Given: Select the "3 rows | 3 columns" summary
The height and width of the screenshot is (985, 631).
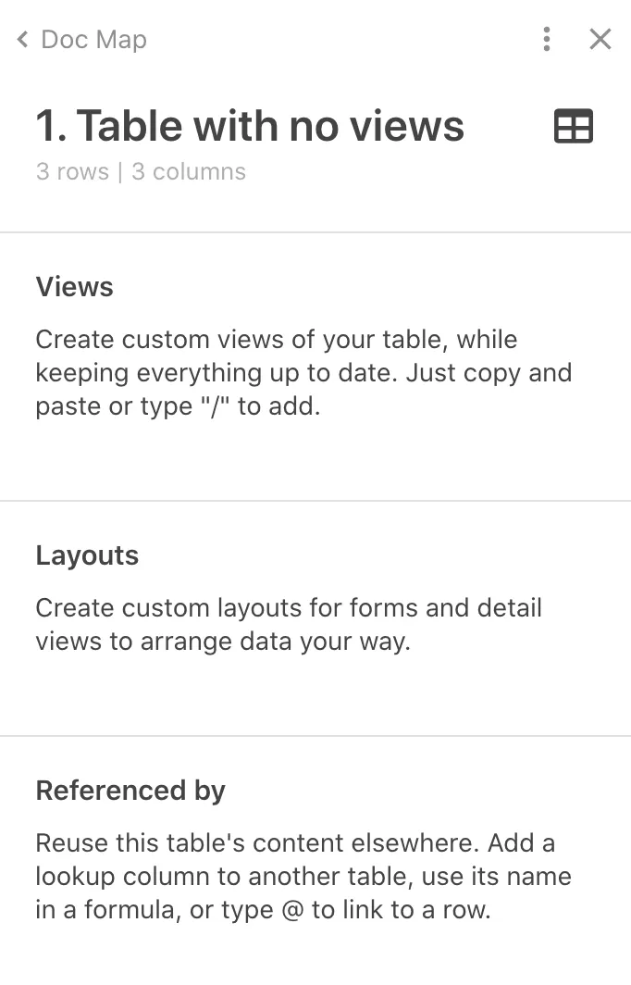Looking at the screenshot, I should point(141,172).
